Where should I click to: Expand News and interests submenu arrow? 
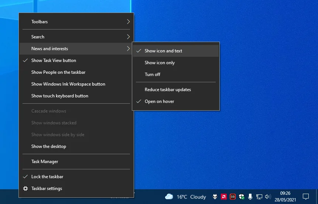pos(128,49)
